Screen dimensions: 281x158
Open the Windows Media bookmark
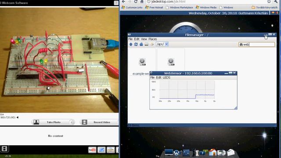point(206,7)
